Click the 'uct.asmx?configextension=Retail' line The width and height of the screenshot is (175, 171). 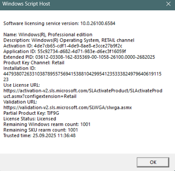coord(40,96)
